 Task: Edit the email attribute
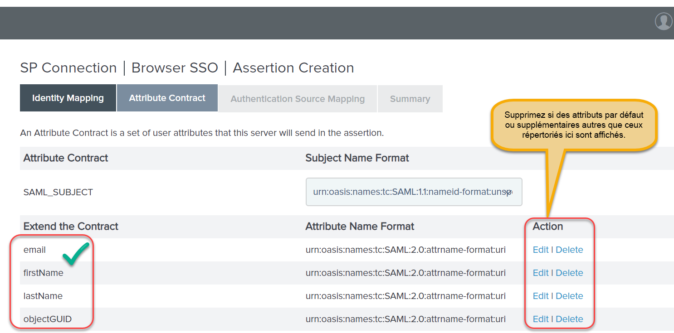coord(541,249)
